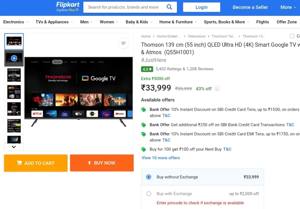Show more thumbnails with down chevron
Screen dimensions: 300x209
click(14, 147)
